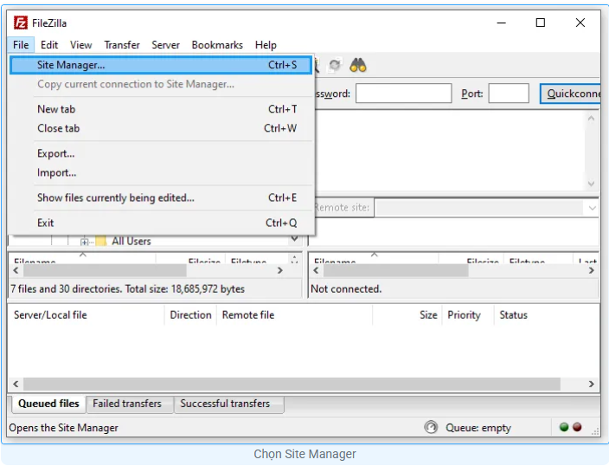
Task: Click the greyed-out reconnect toolbar icon
Action: (335, 65)
